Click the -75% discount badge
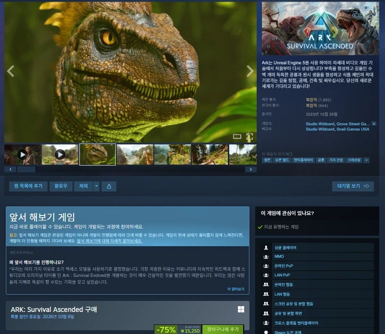Screen dimensions: 385x334 click(x=166, y=330)
